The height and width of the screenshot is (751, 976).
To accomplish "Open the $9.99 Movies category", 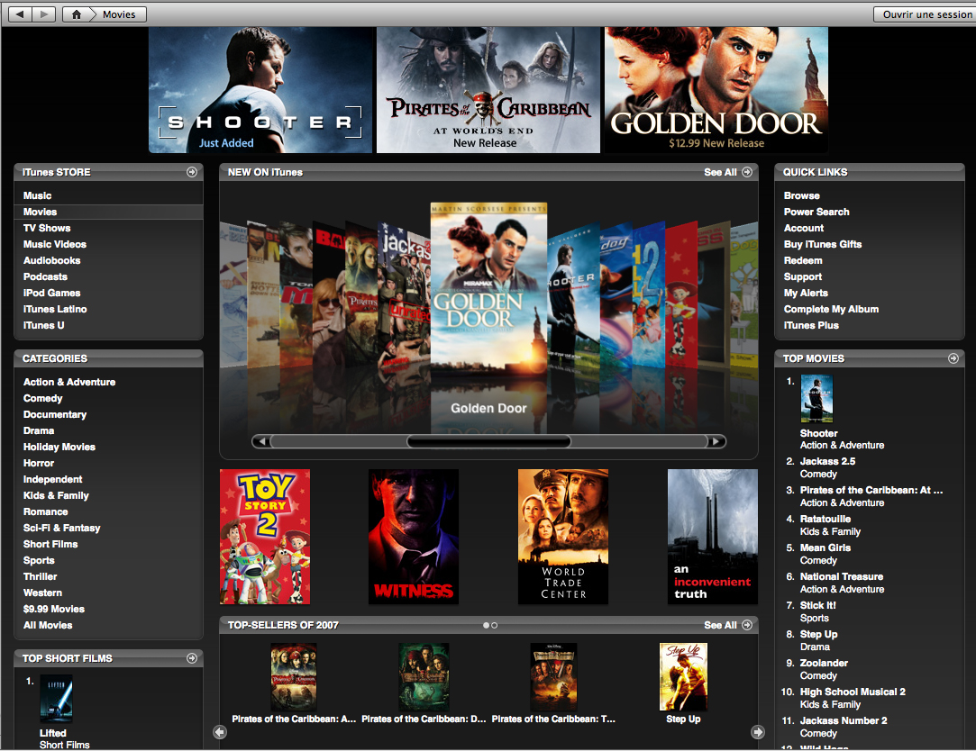I will point(53,609).
